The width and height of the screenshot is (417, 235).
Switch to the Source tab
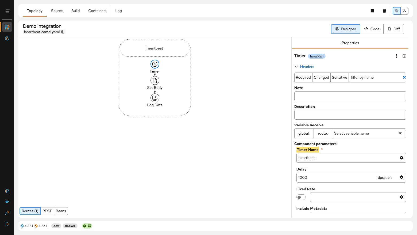click(57, 11)
